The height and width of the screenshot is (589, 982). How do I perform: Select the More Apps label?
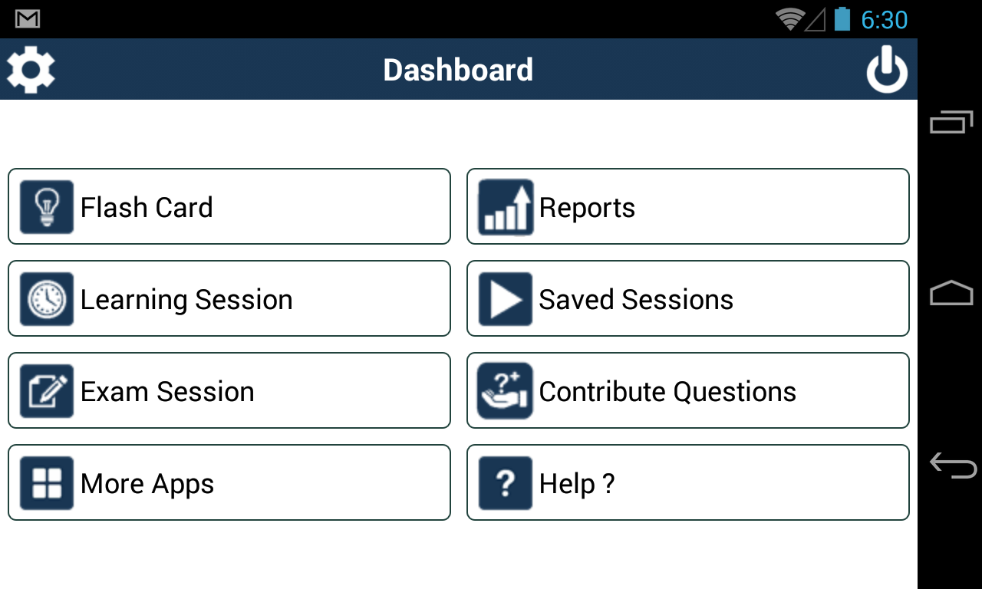(x=147, y=484)
